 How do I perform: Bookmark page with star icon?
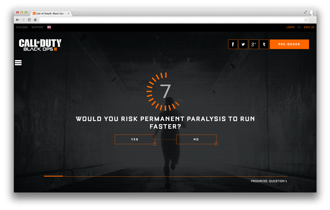(x=306, y=20)
